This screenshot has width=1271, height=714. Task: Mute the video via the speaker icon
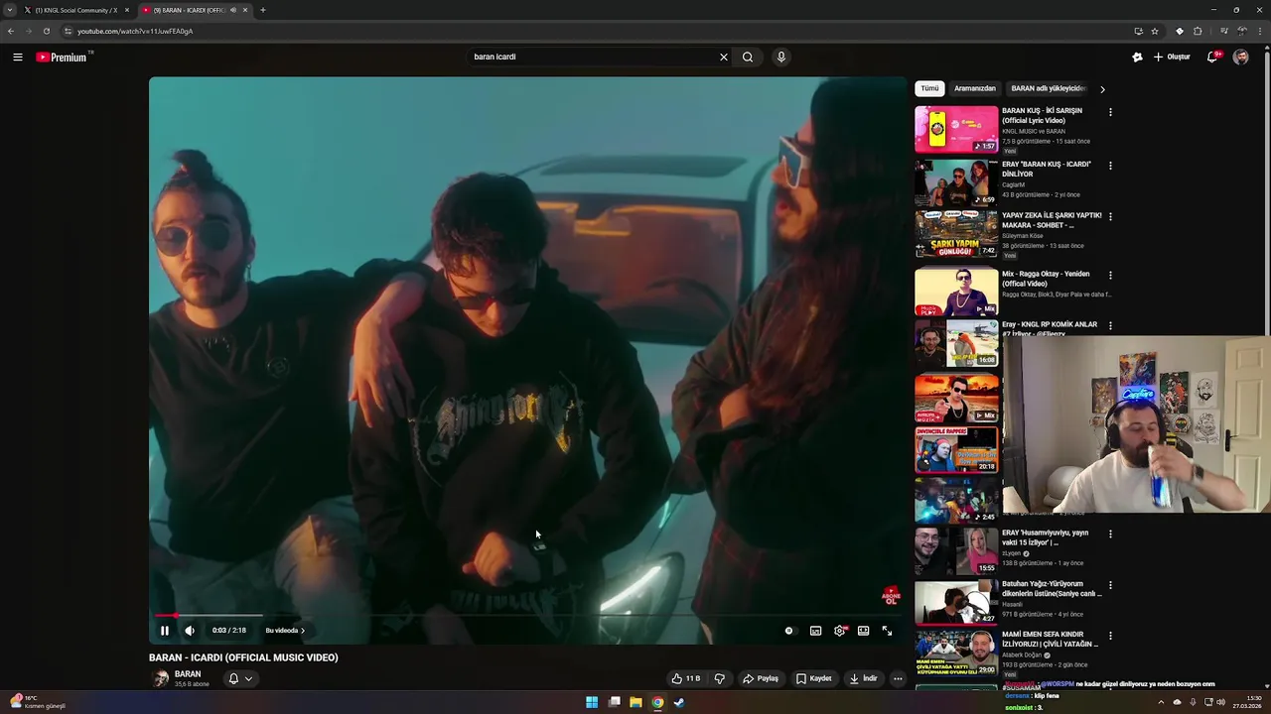(190, 631)
